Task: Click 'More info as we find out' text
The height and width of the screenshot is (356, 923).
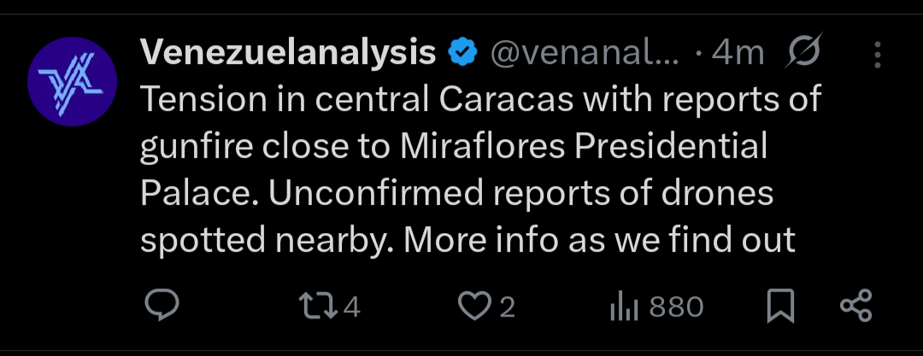Action: point(600,240)
